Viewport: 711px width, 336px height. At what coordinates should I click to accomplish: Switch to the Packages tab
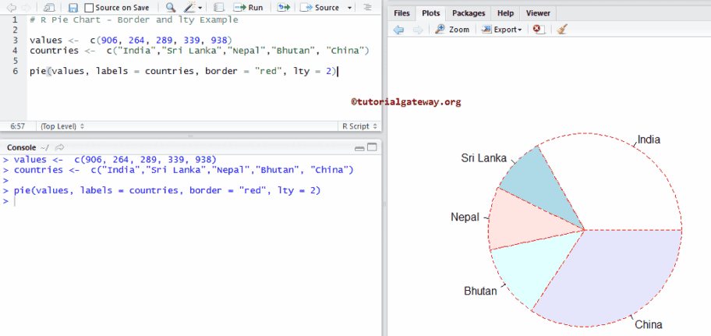468,13
